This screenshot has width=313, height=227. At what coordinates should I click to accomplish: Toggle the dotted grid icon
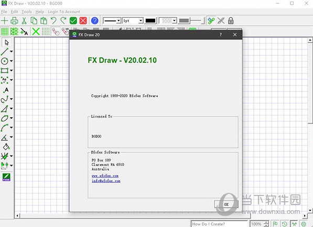(x=46, y=32)
